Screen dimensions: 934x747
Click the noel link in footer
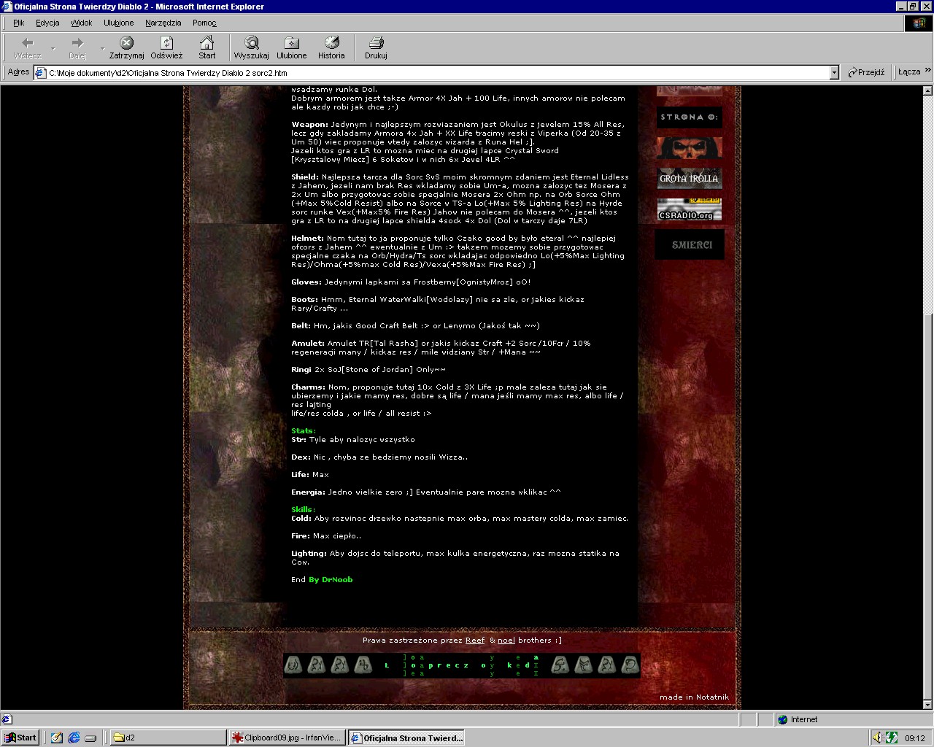click(506, 640)
